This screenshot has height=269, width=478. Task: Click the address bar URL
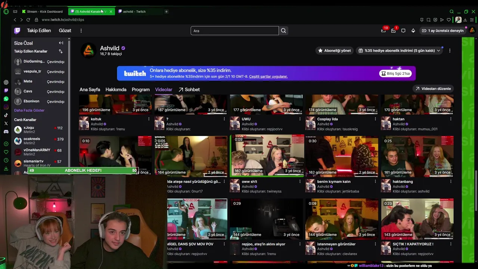click(63, 20)
